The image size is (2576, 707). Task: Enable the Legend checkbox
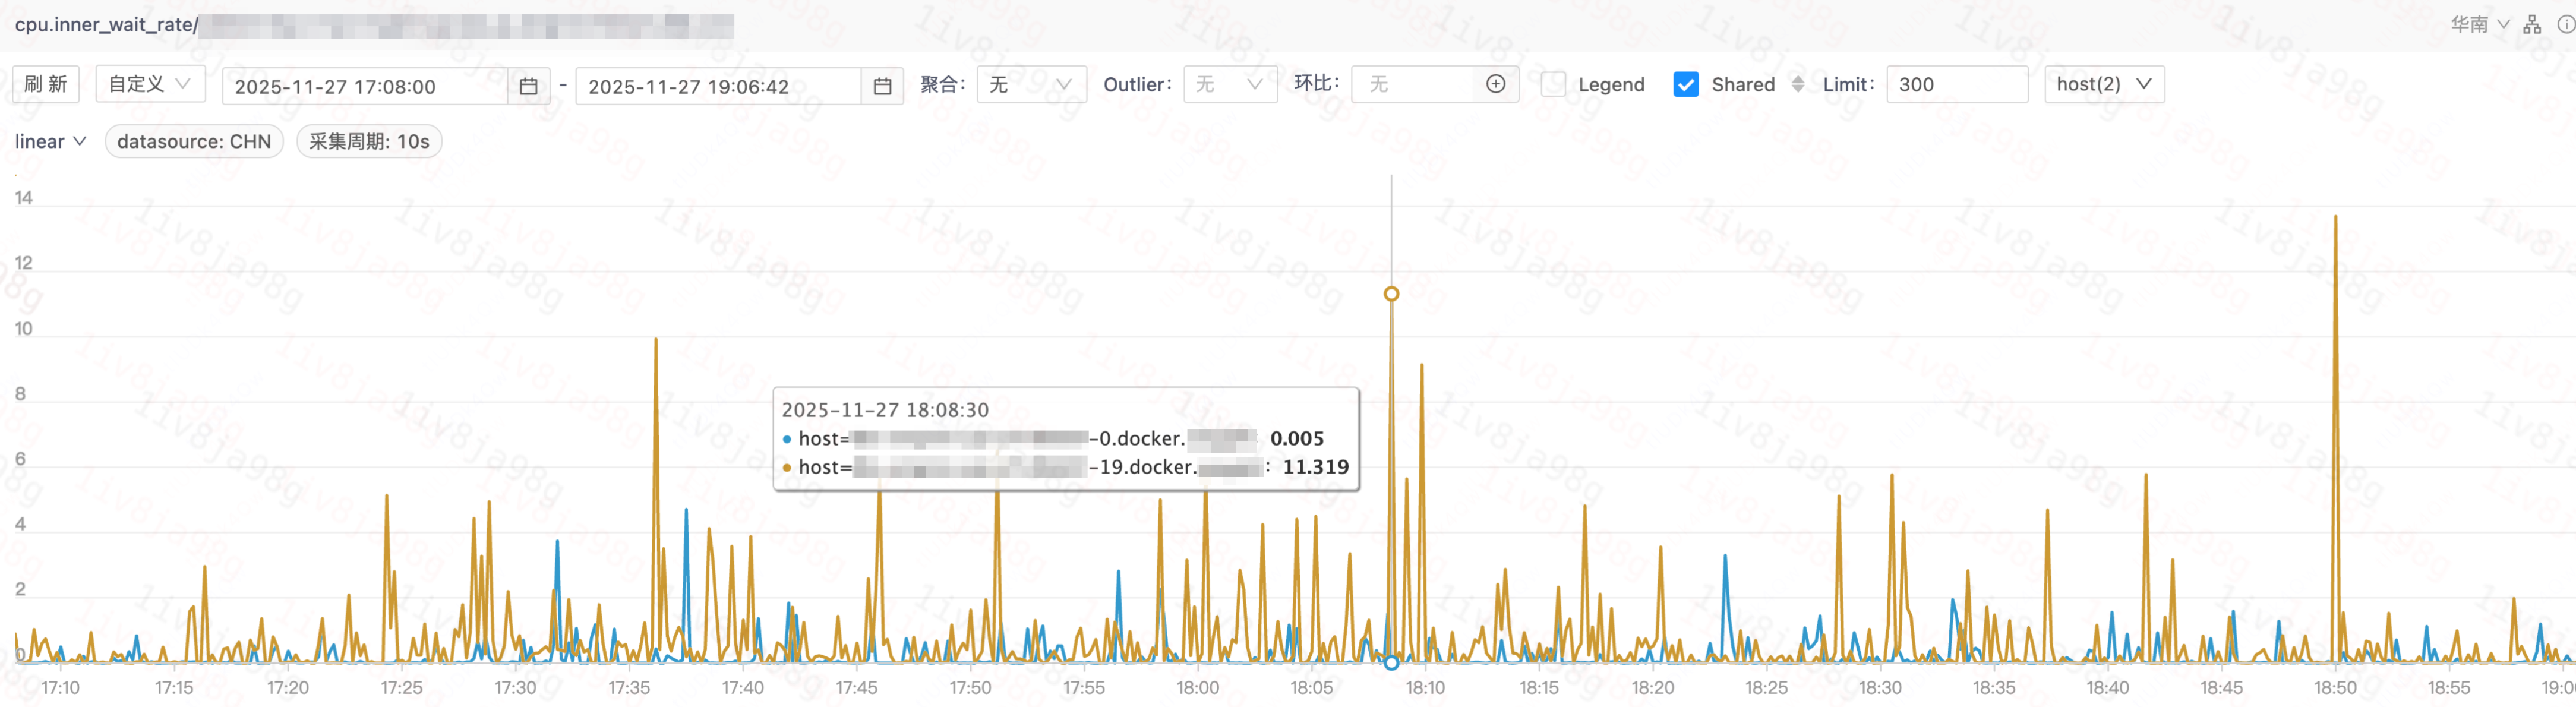tap(1553, 84)
